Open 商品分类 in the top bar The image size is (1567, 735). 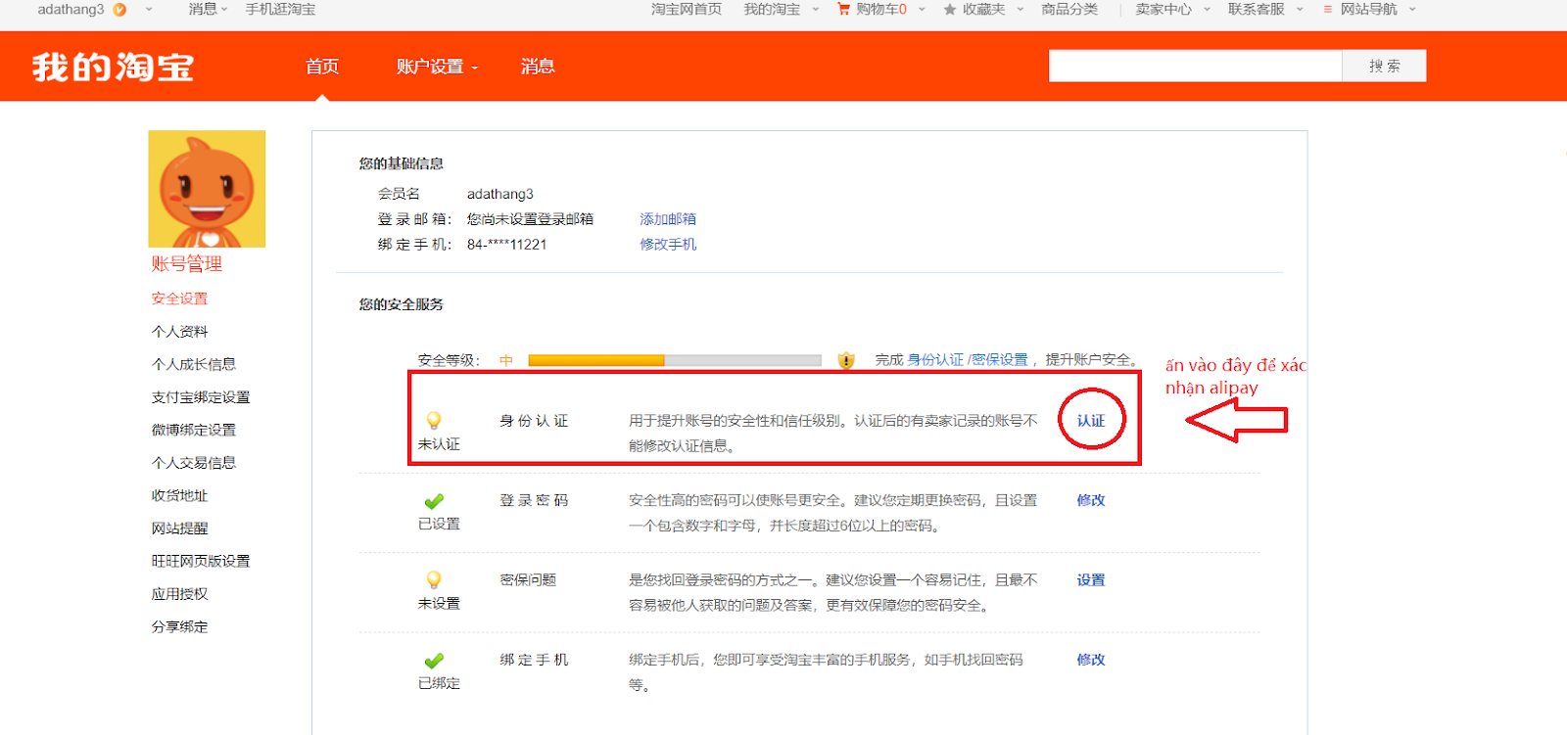[x=1069, y=10]
